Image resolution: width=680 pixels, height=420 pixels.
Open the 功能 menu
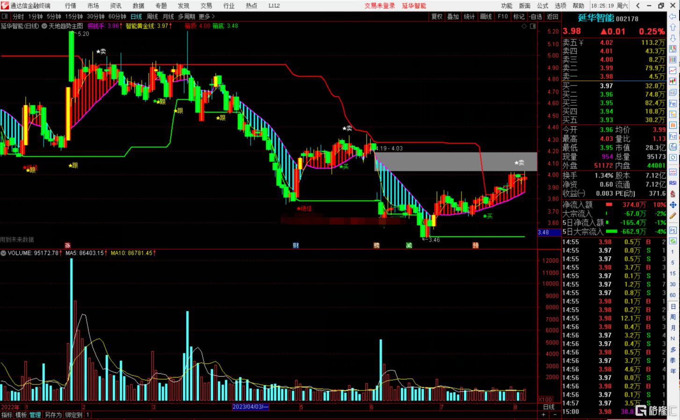point(506,6)
